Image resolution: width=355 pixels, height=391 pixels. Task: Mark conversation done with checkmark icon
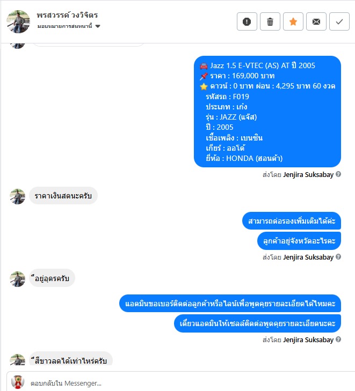tap(339, 21)
